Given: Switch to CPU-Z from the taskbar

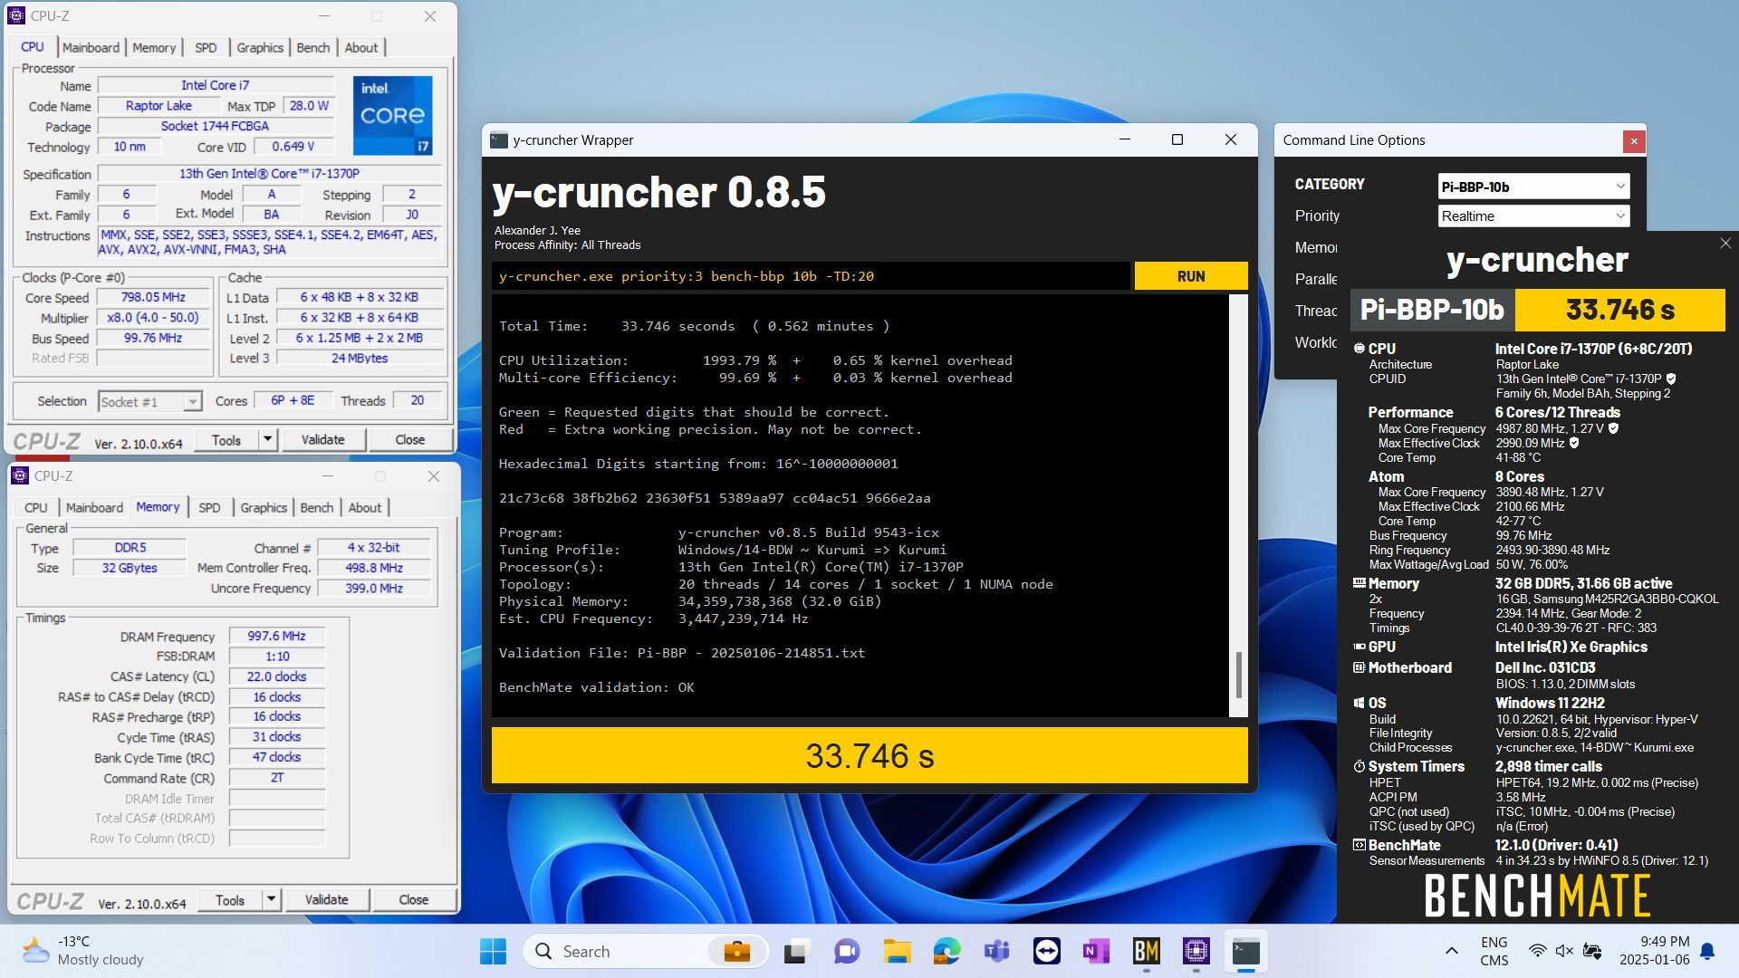Looking at the screenshot, I should pyautogui.click(x=1196, y=951).
